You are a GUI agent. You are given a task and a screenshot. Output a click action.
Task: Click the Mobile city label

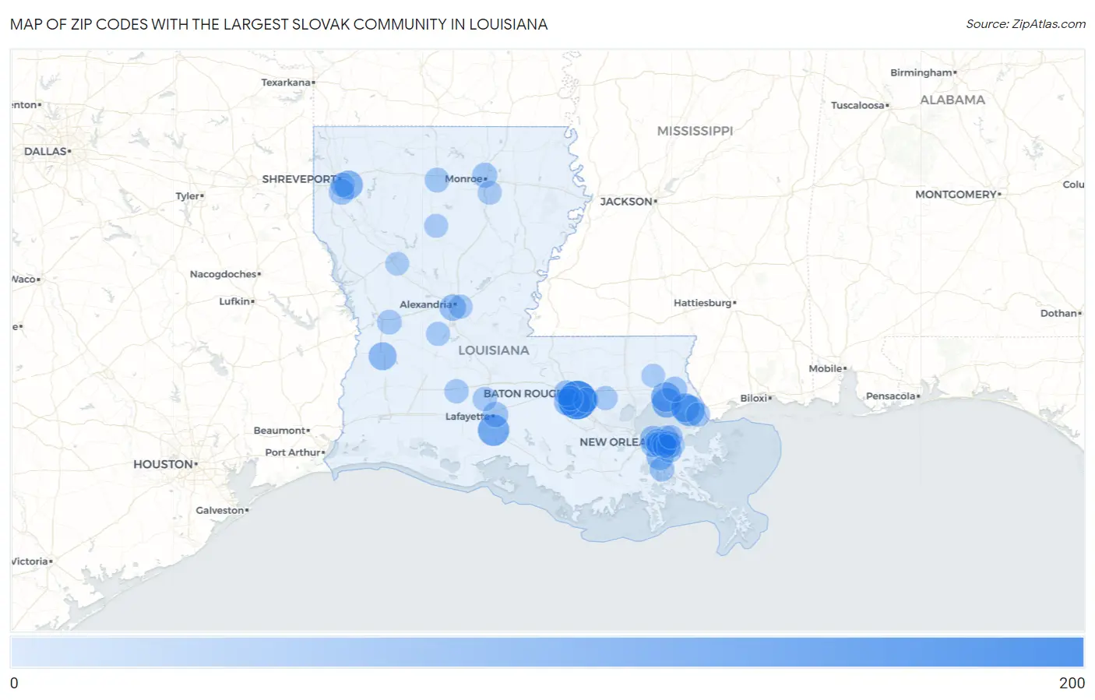coord(827,368)
